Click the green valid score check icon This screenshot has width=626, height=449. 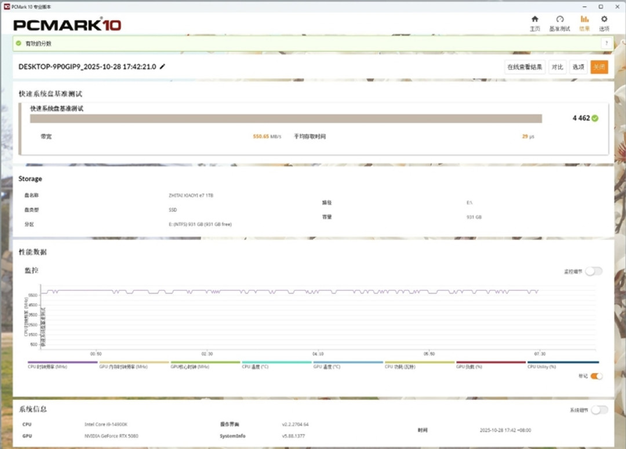(19, 43)
